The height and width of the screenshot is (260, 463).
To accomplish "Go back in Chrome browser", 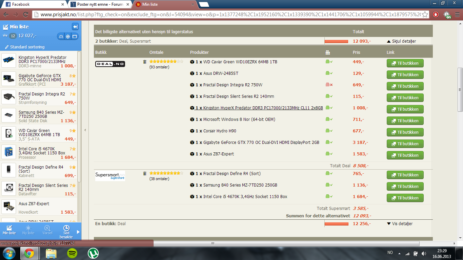I will tap(6, 15).
